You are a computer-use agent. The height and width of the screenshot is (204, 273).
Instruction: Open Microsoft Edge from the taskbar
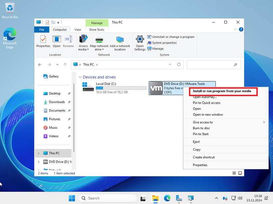coord(167,198)
